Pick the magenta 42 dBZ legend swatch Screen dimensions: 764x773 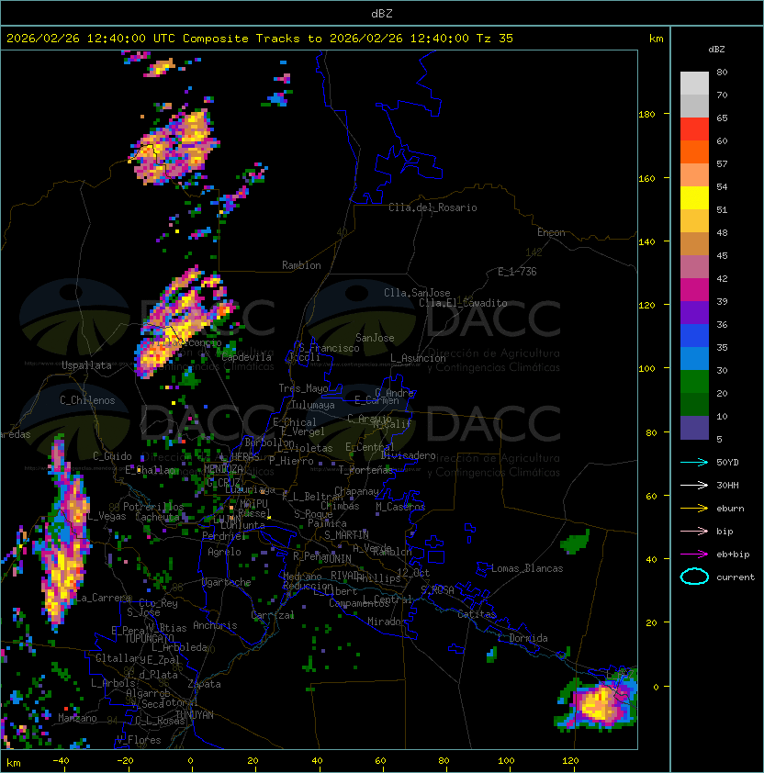694,290
